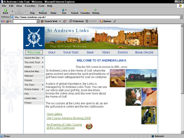Click the Search Web button

(x=49, y=21)
